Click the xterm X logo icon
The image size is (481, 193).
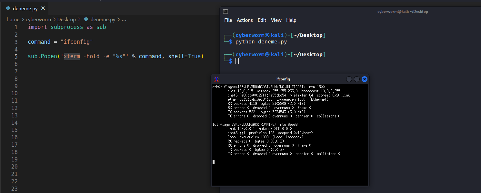click(x=217, y=79)
